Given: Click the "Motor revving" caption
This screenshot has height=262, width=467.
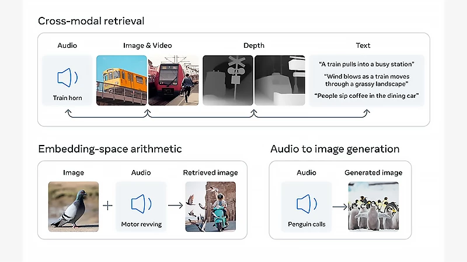Looking at the screenshot, I should pos(141,224).
